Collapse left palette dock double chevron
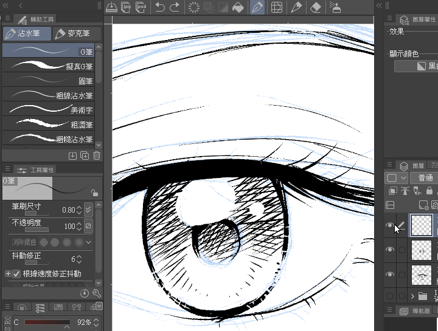438x331 pixels. [x=5, y=5]
